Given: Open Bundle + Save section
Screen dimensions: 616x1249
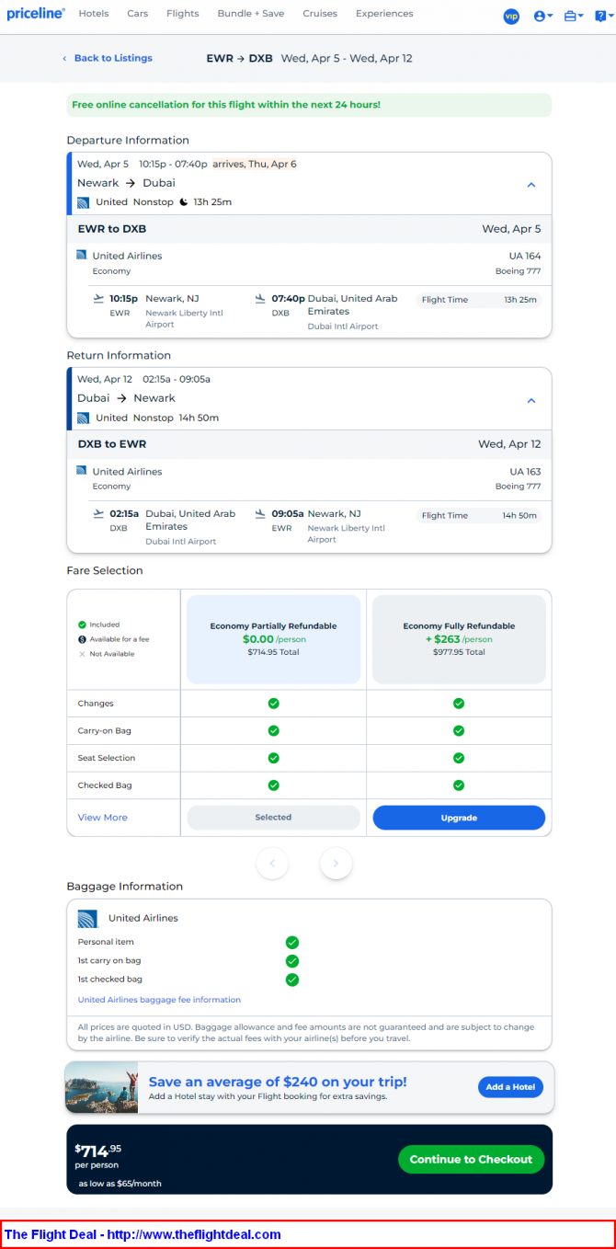Looking at the screenshot, I should pos(251,14).
